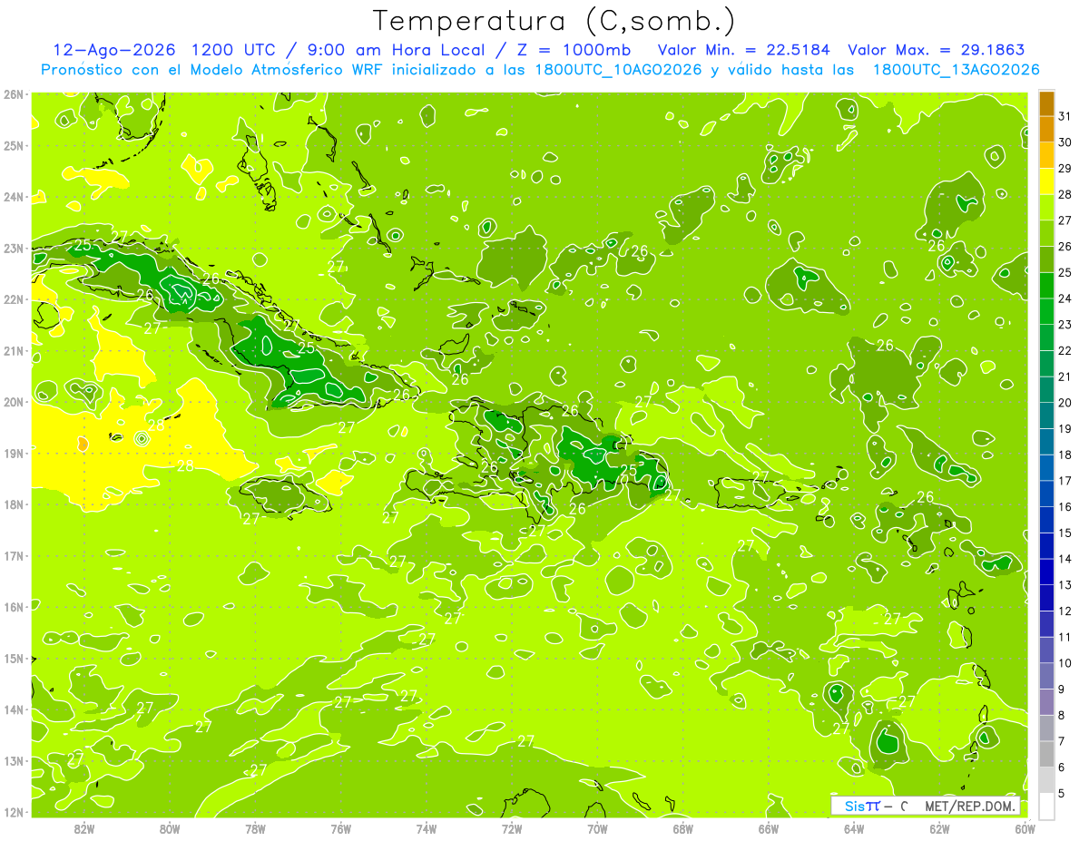The height and width of the screenshot is (841, 1089).
Task: Click the latitude label "23N"
Action: [14, 248]
